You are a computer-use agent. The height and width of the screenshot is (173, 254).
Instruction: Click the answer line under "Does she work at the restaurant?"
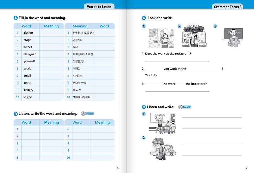click(x=177, y=61)
